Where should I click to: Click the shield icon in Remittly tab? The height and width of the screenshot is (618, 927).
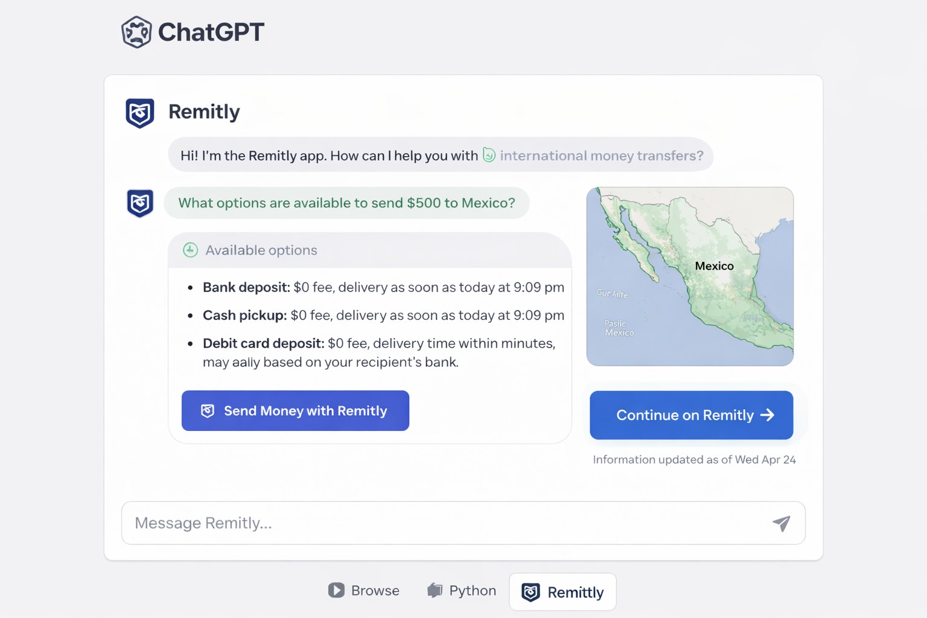530,592
